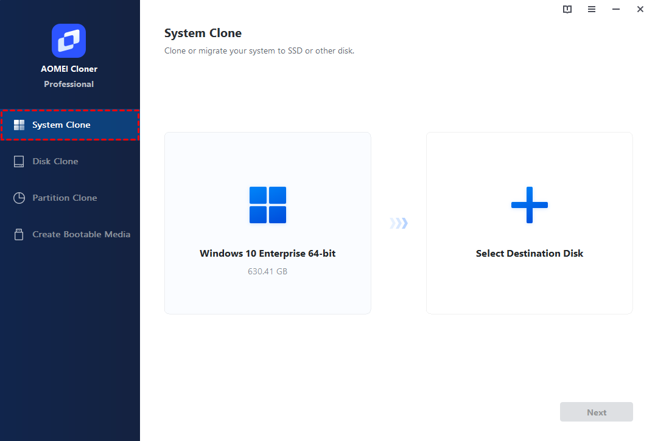The height and width of the screenshot is (441, 655).
Task: Click the blue Windows logo source icon
Action: [x=268, y=205]
